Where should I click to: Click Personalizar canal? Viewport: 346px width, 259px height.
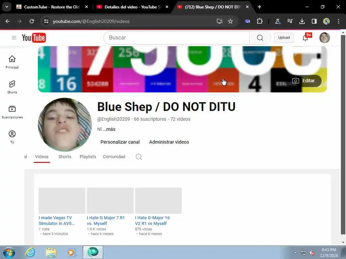[120, 142]
